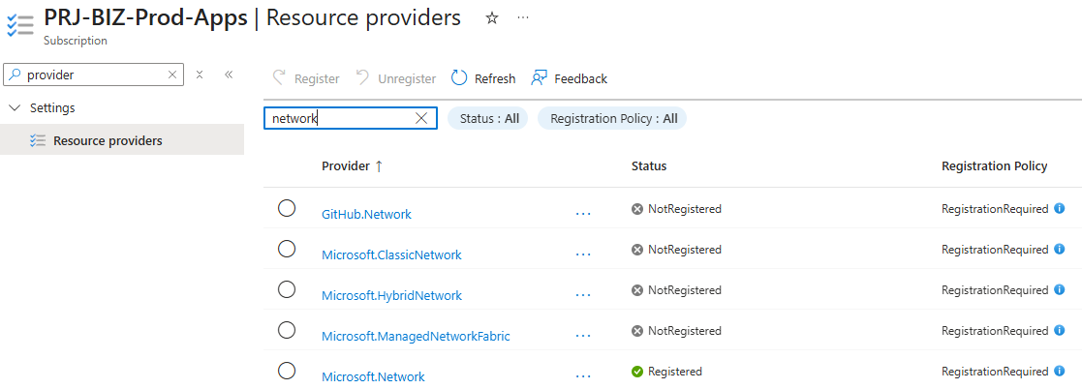This screenshot has height=389, width=1082.
Task: Favorite this page with the star icon
Action: pos(492,18)
